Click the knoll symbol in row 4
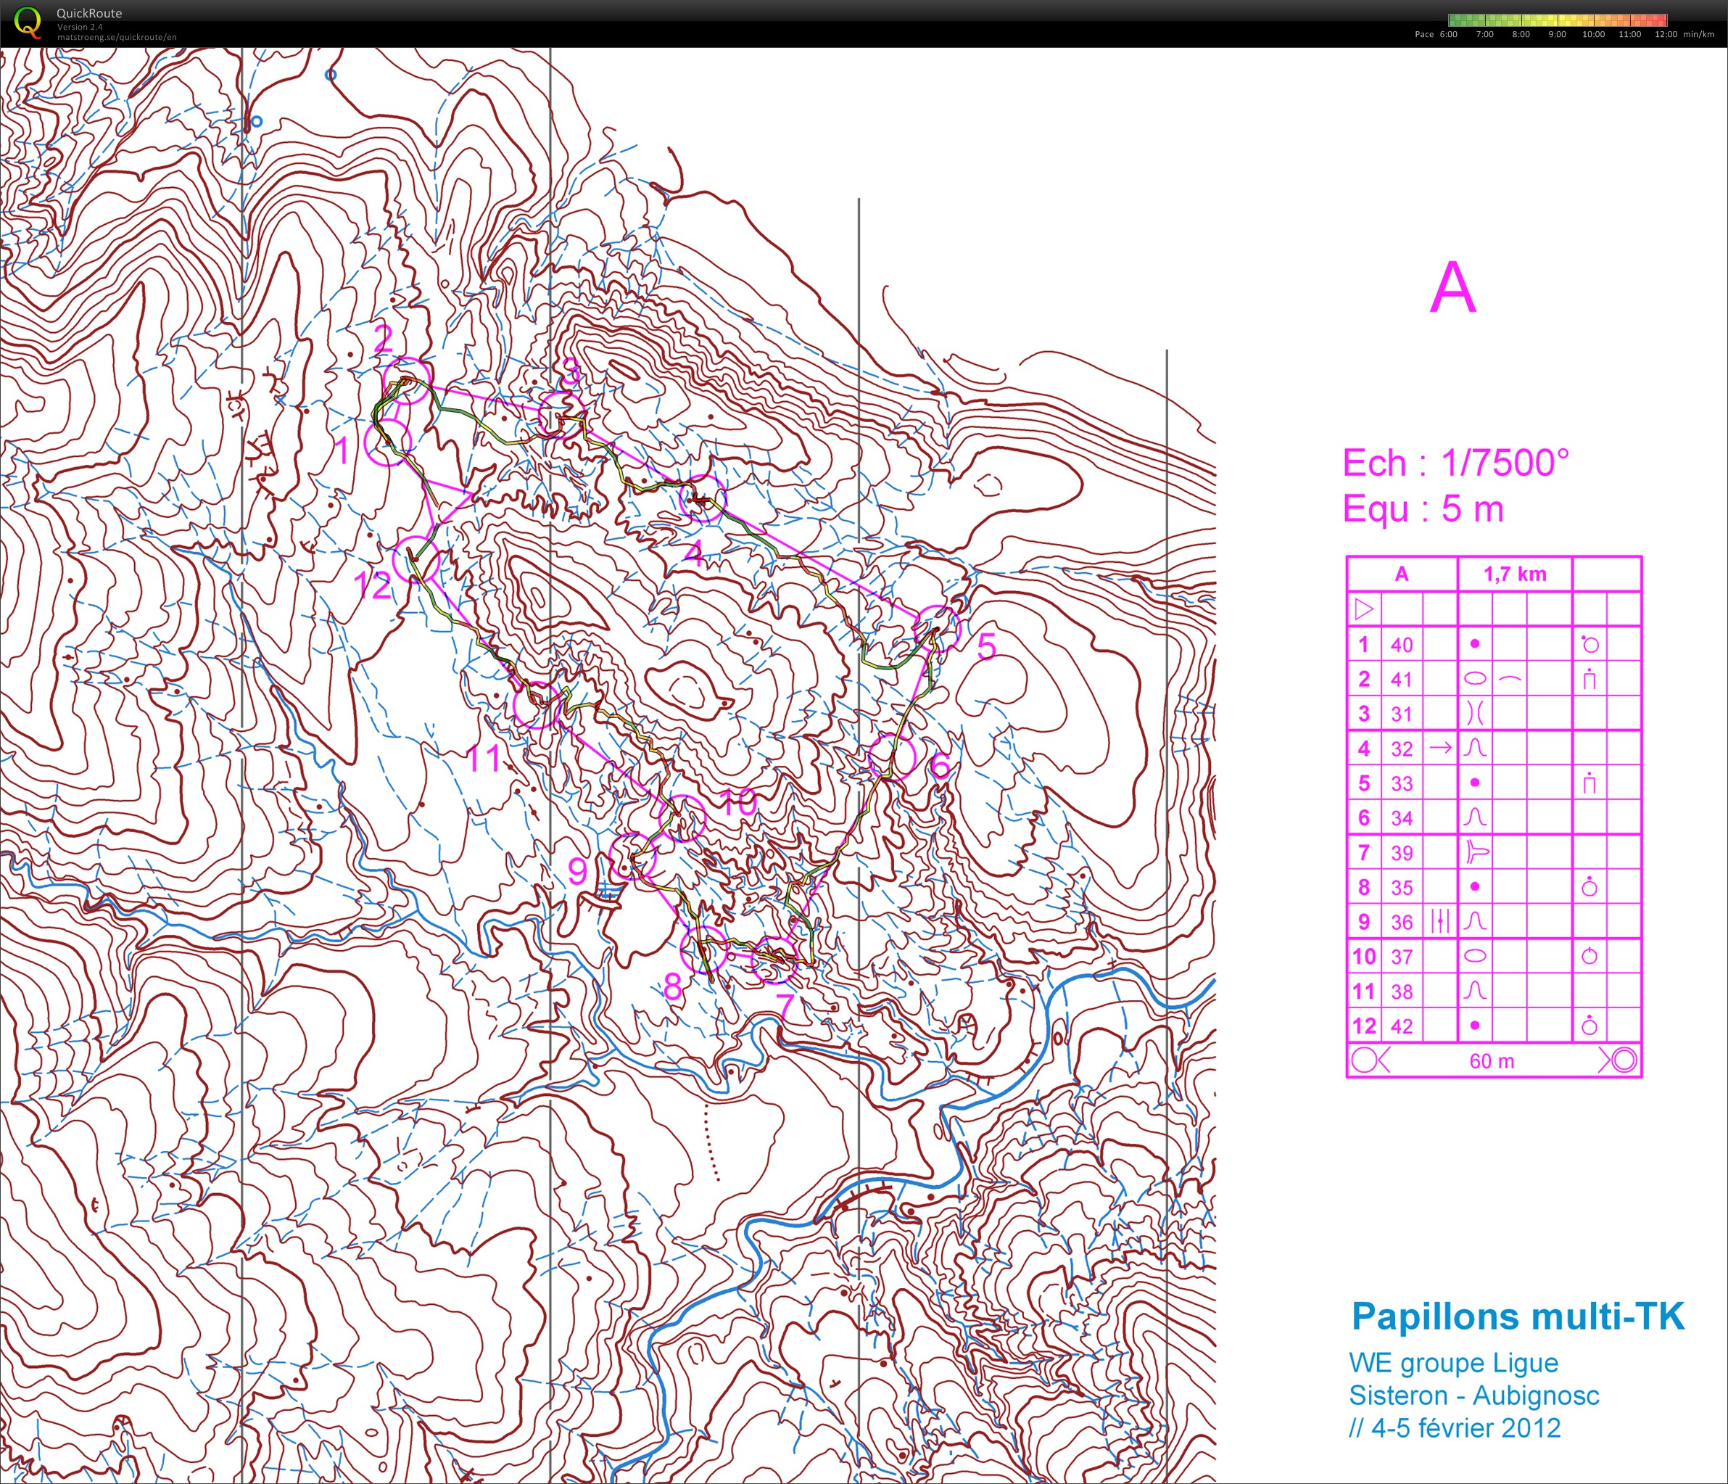Image resolution: width=1728 pixels, height=1484 pixels. [1474, 749]
